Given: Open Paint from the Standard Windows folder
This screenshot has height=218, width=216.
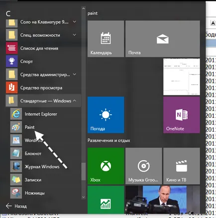Looking at the screenshot, I should 43,127.
